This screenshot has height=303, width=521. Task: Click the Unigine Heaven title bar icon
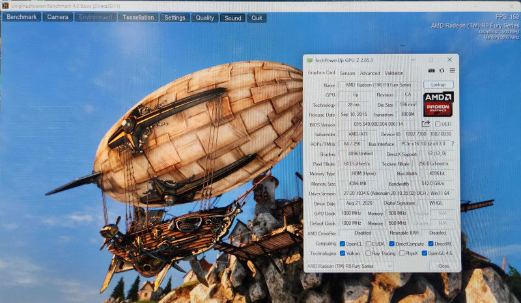(x=5, y=6)
